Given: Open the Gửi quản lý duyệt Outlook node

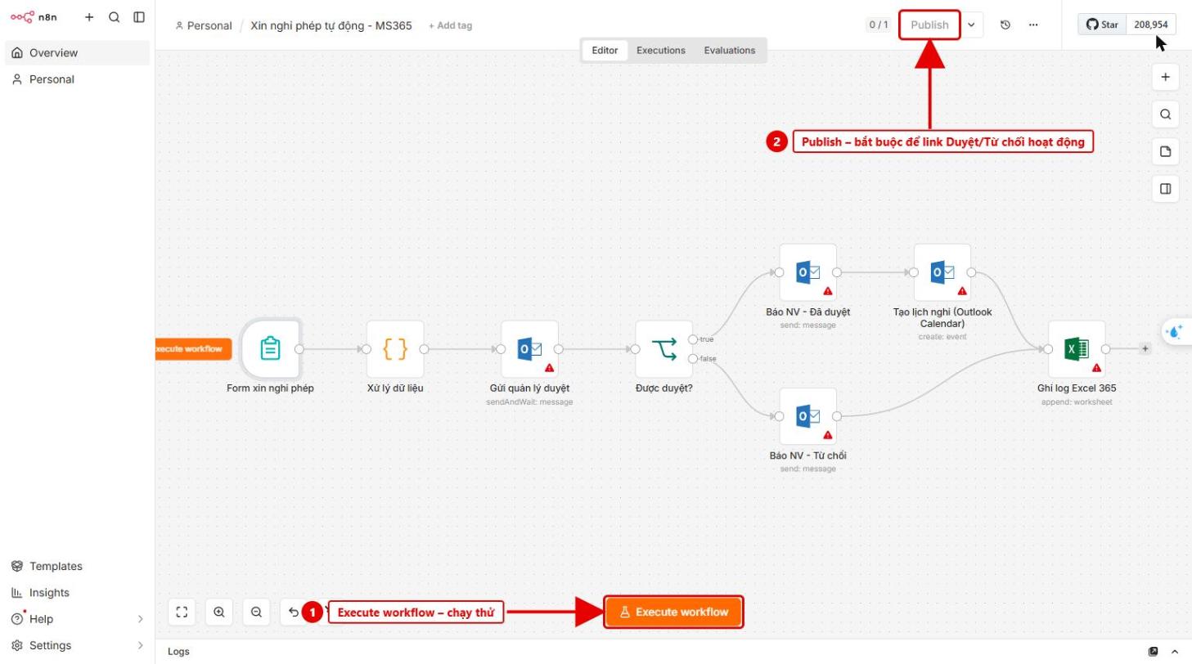Looking at the screenshot, I should click(530, 349).
